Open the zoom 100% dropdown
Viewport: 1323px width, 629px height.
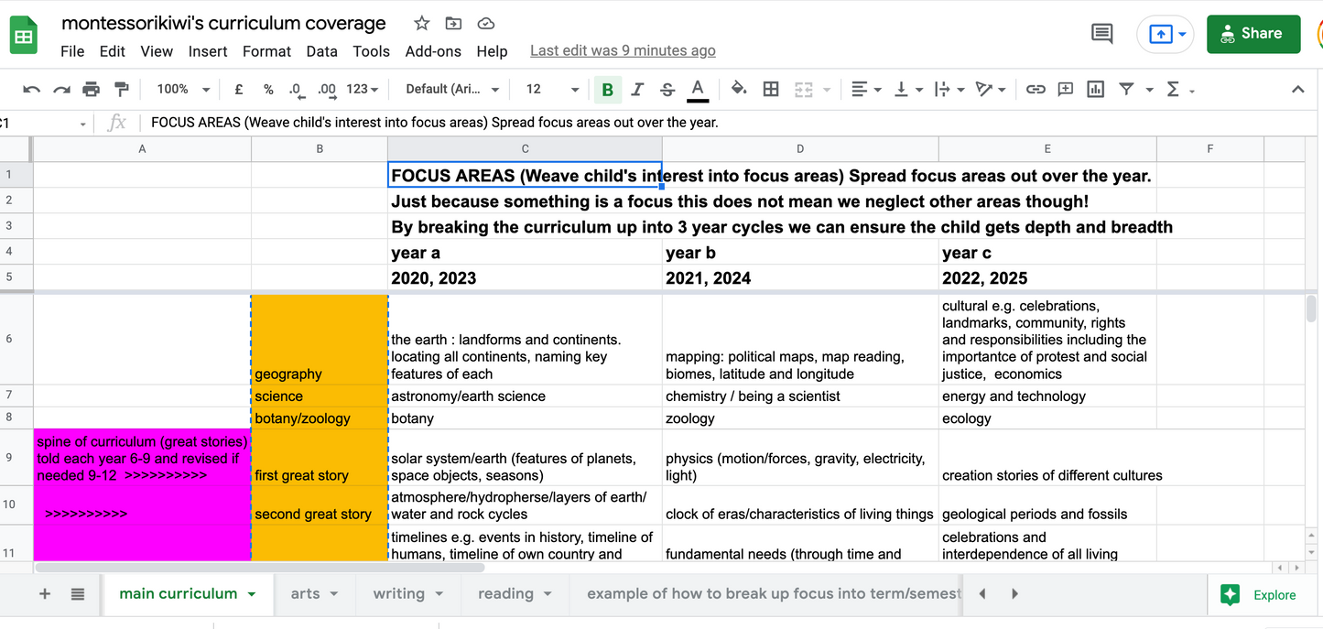(x=182, y=89)
